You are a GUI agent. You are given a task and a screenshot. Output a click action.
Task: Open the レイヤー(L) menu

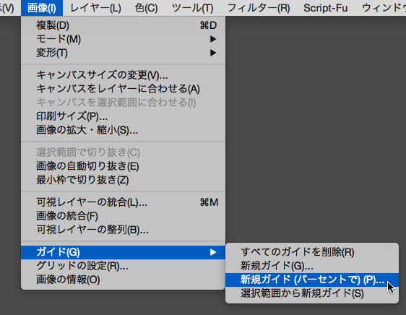pos(95,8)
